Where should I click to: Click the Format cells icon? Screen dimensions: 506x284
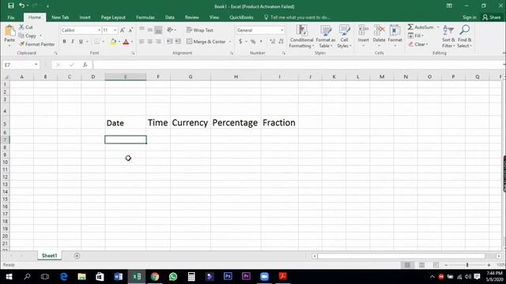point(395,31)
